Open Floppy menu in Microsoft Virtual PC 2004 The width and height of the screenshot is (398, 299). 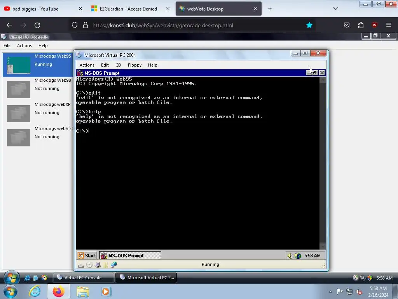tap(134, 65)
